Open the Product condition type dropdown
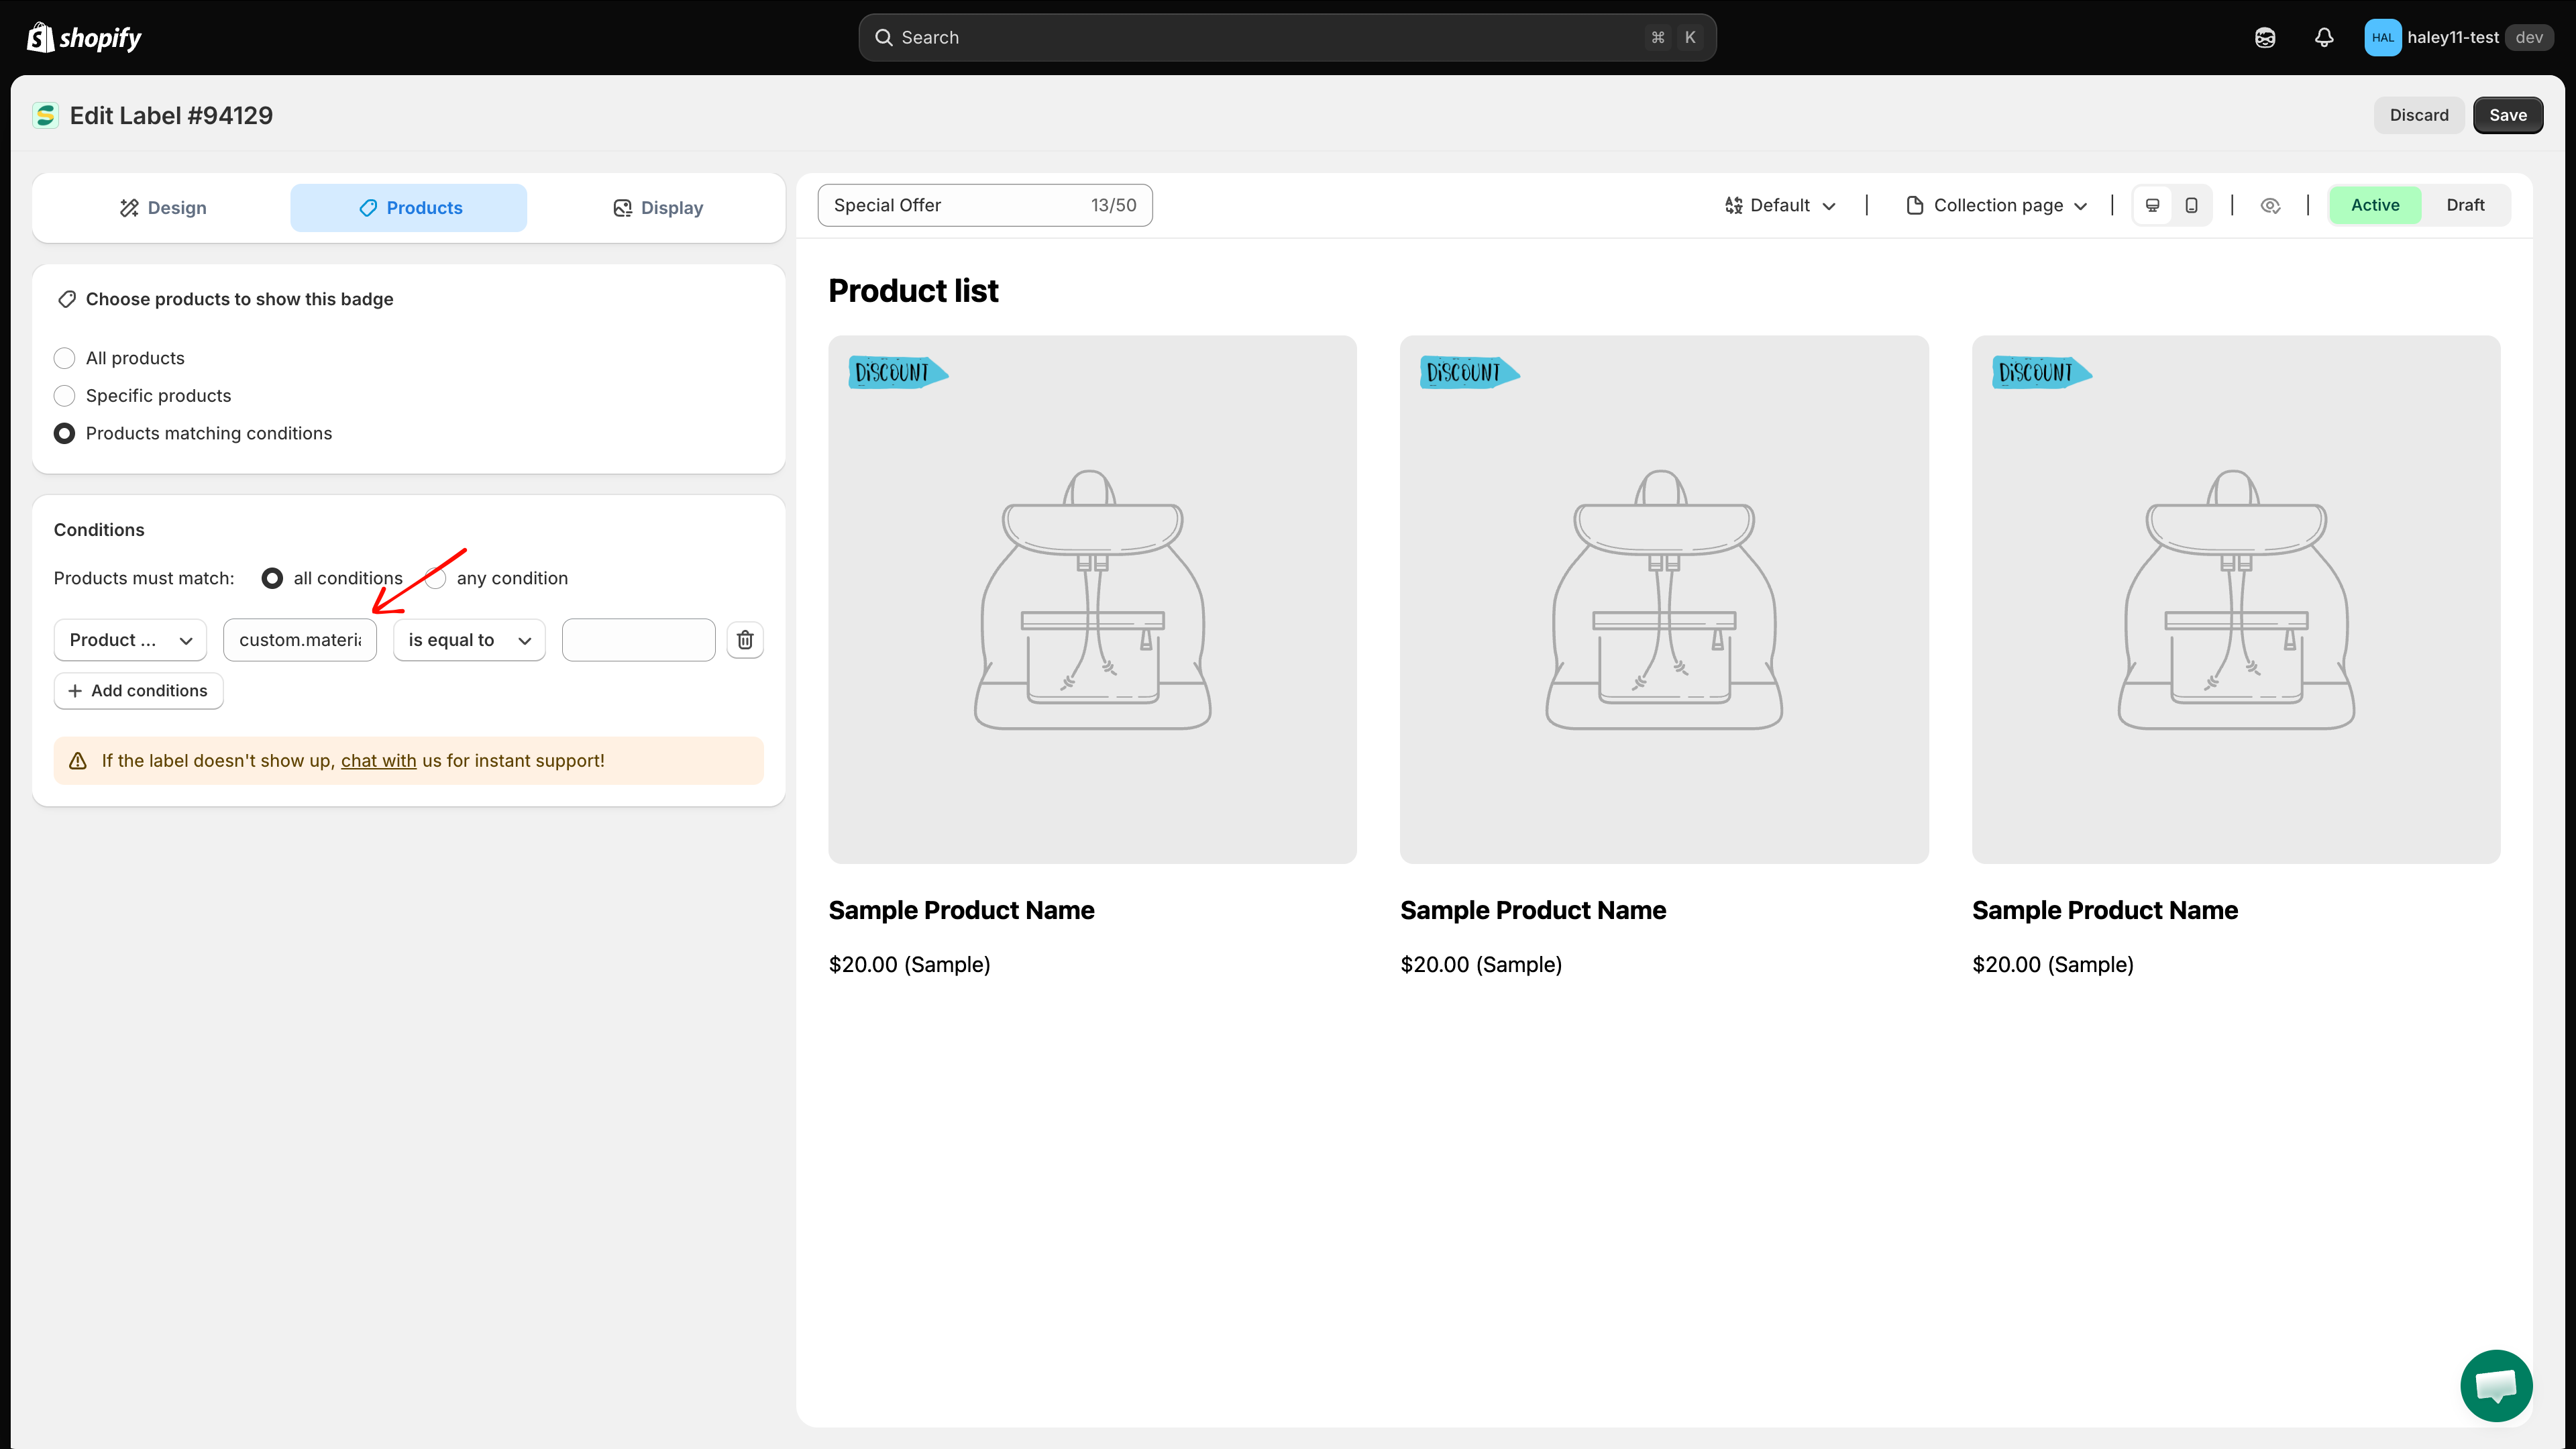This screenshot has width=2576, height=1449. pos(130,640)
